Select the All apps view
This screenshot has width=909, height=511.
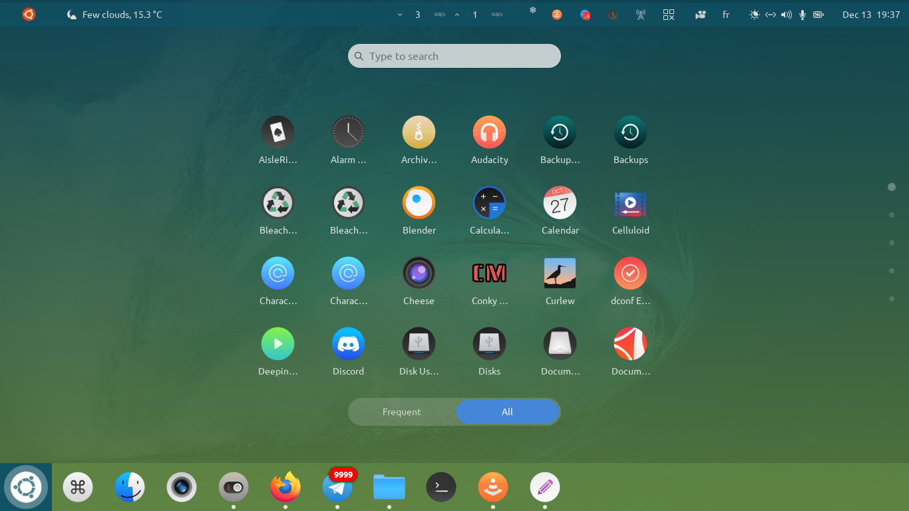(x=507, y=412)
